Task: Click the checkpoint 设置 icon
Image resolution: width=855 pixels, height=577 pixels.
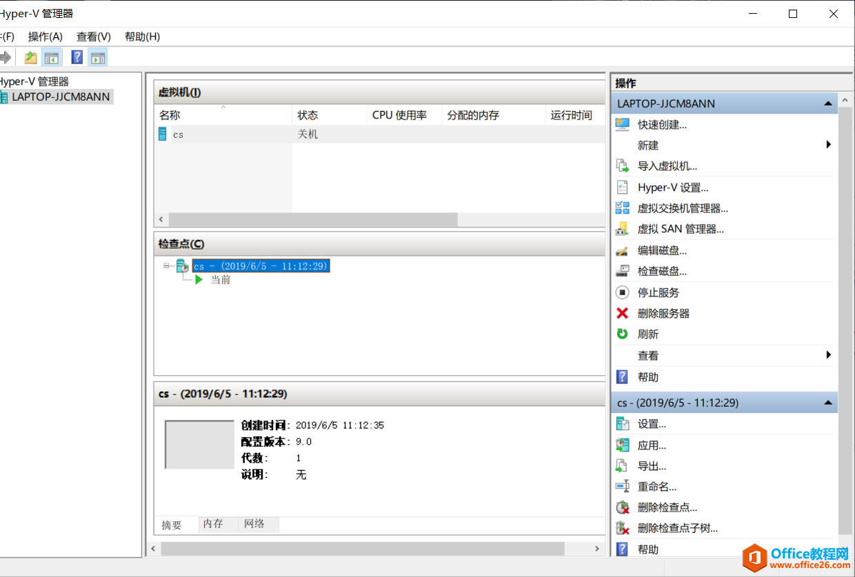Action: tap(623, 424)
